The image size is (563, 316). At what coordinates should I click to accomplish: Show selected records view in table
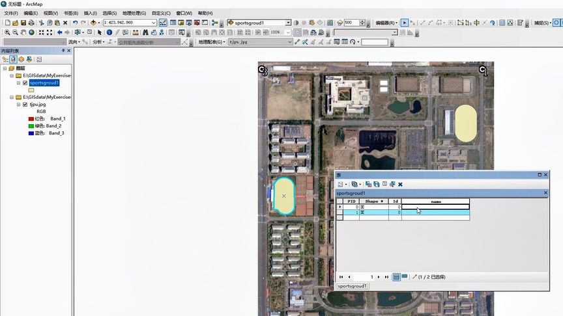[404, 276]
